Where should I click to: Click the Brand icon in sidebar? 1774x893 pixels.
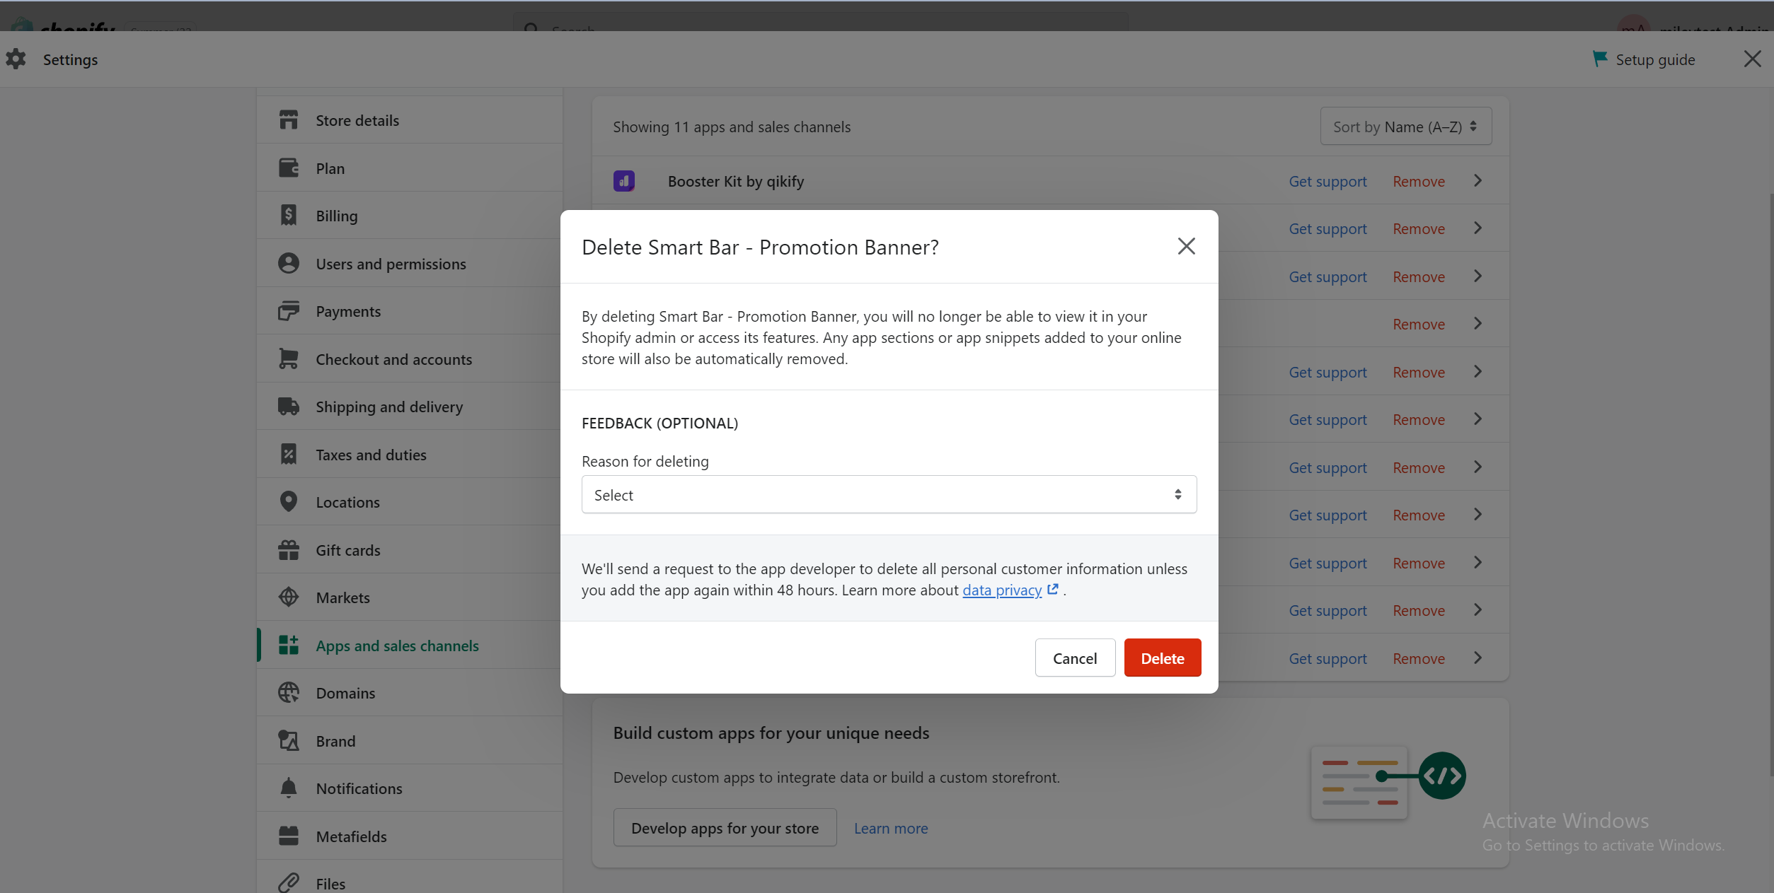point(288,740)
